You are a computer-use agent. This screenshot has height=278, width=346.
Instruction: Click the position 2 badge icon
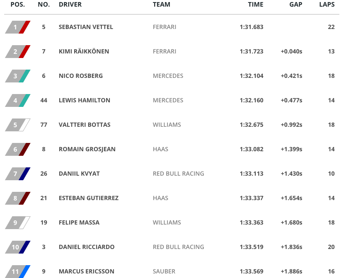pos(18,52)
